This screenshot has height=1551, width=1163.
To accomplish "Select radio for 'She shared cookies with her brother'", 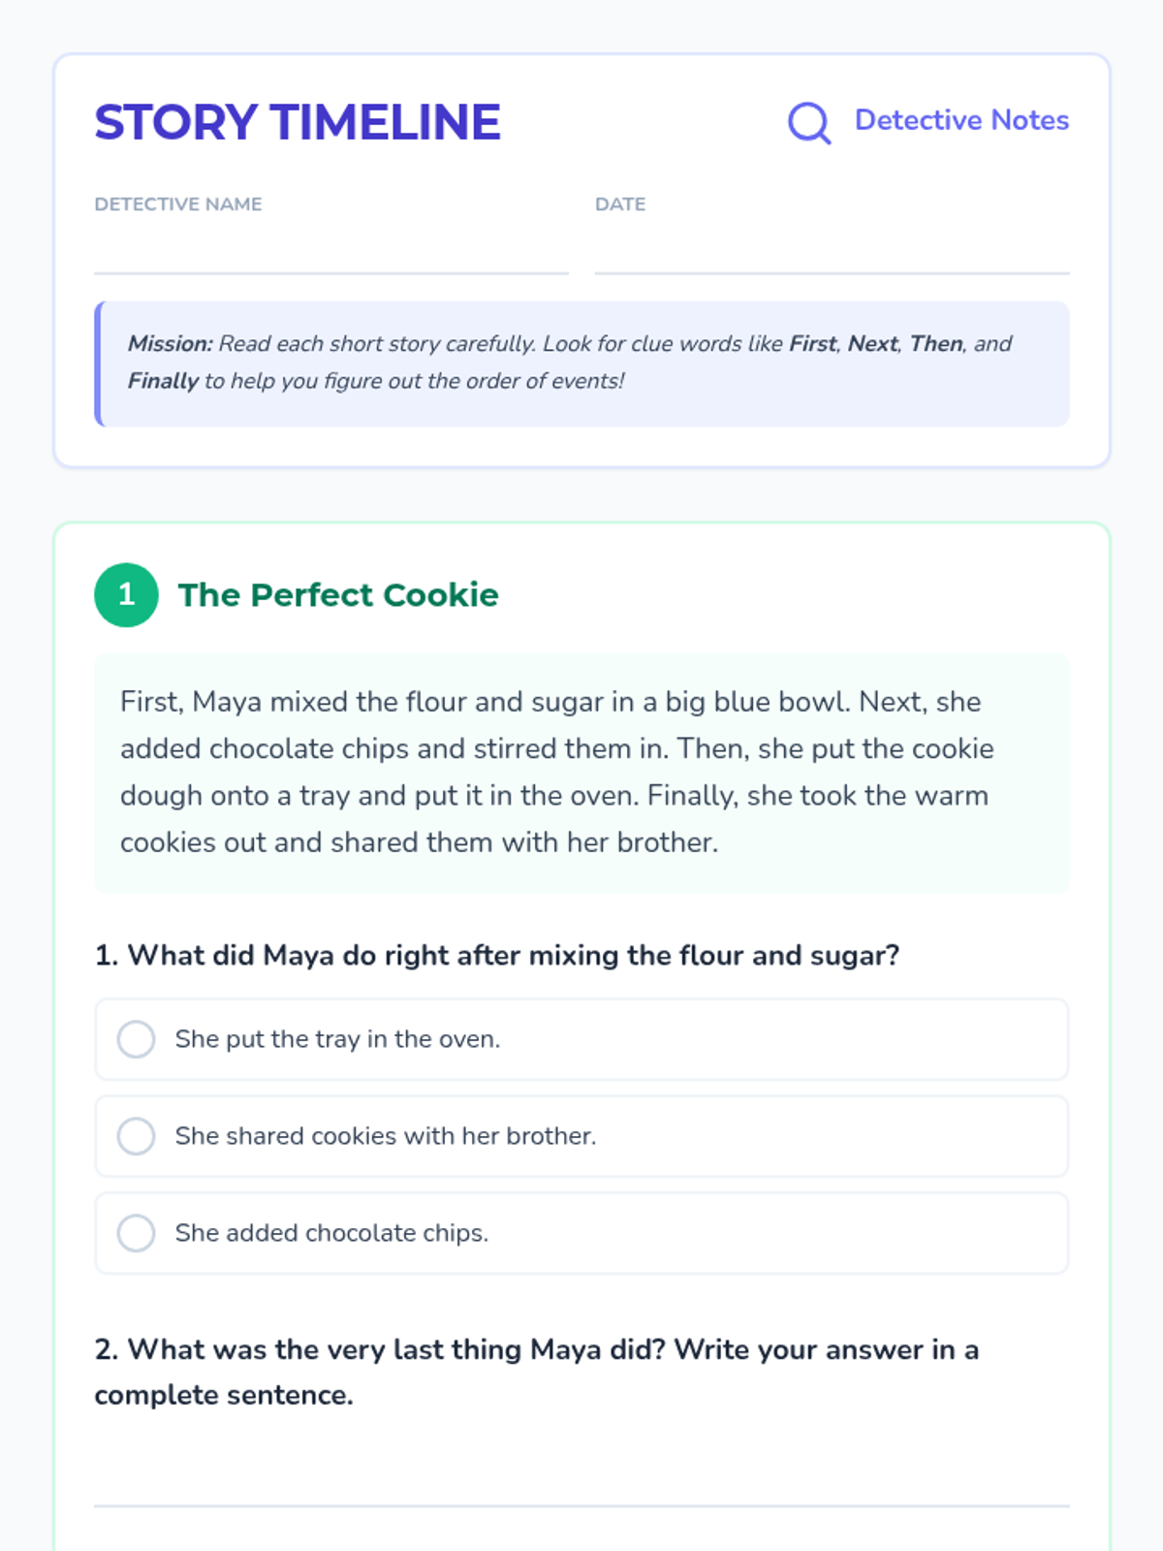I will [x=136, y=1136].
